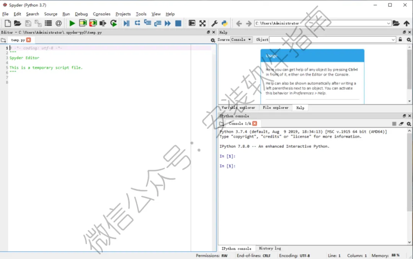413x259 pixels.
Task: Go forward with right arrow icon
Action: tap(249, 23)
